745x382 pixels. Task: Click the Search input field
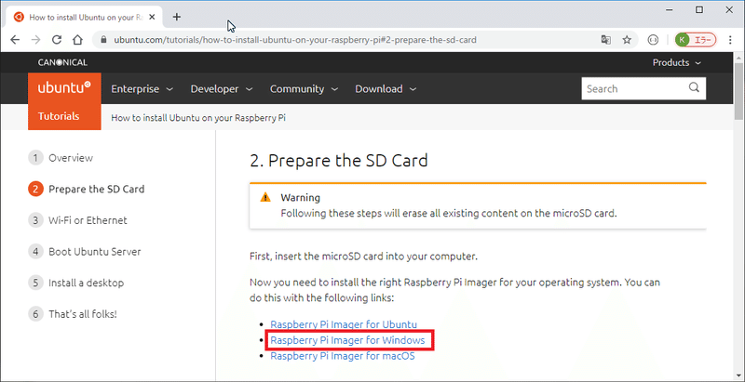point(633,88)
